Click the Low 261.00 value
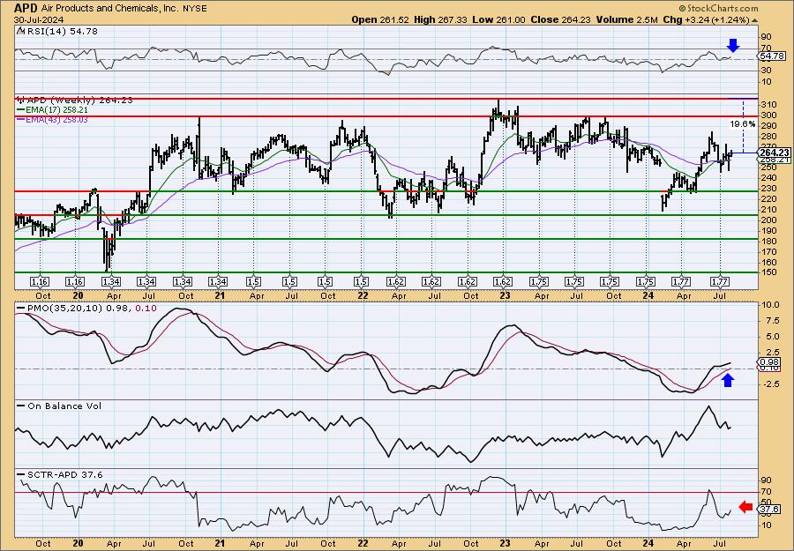Viewport: 794px width, 551px height. [x=498, y=19]
